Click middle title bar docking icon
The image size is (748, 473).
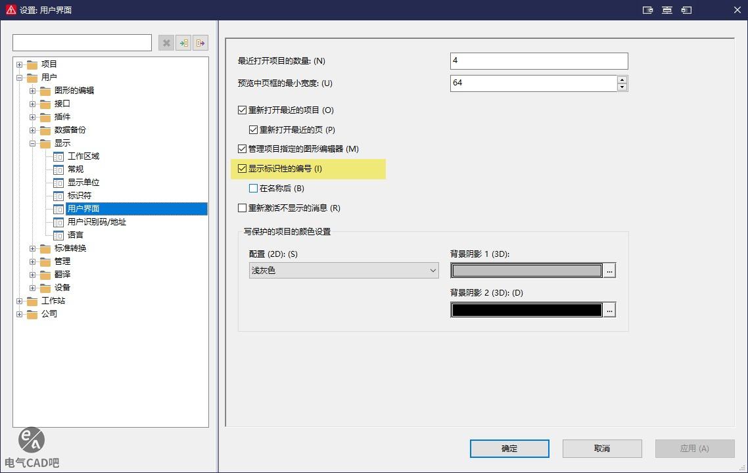667,10
